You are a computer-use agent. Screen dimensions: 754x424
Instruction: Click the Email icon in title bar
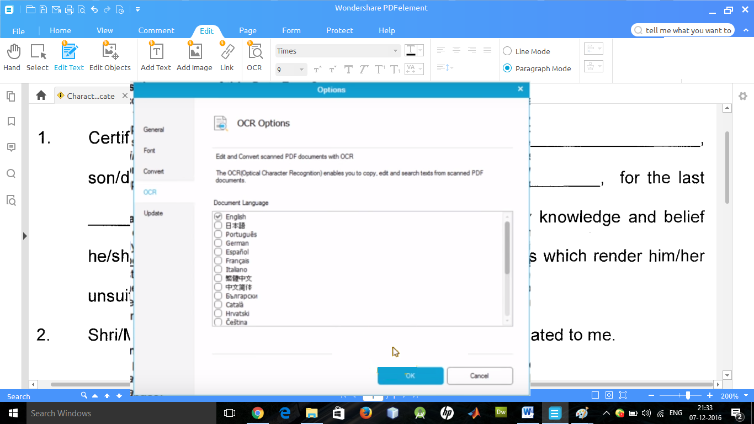click(56, 9)
